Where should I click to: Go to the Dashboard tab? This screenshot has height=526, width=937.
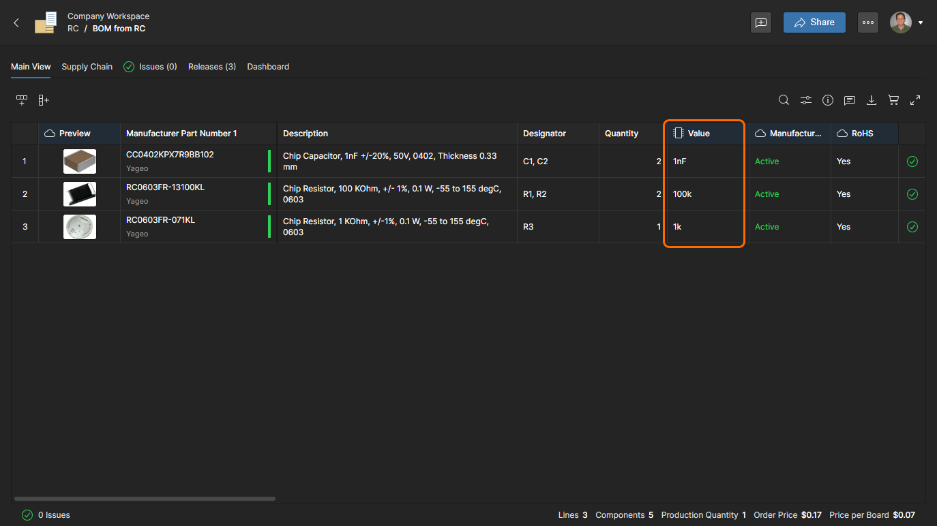coord(268,67)
